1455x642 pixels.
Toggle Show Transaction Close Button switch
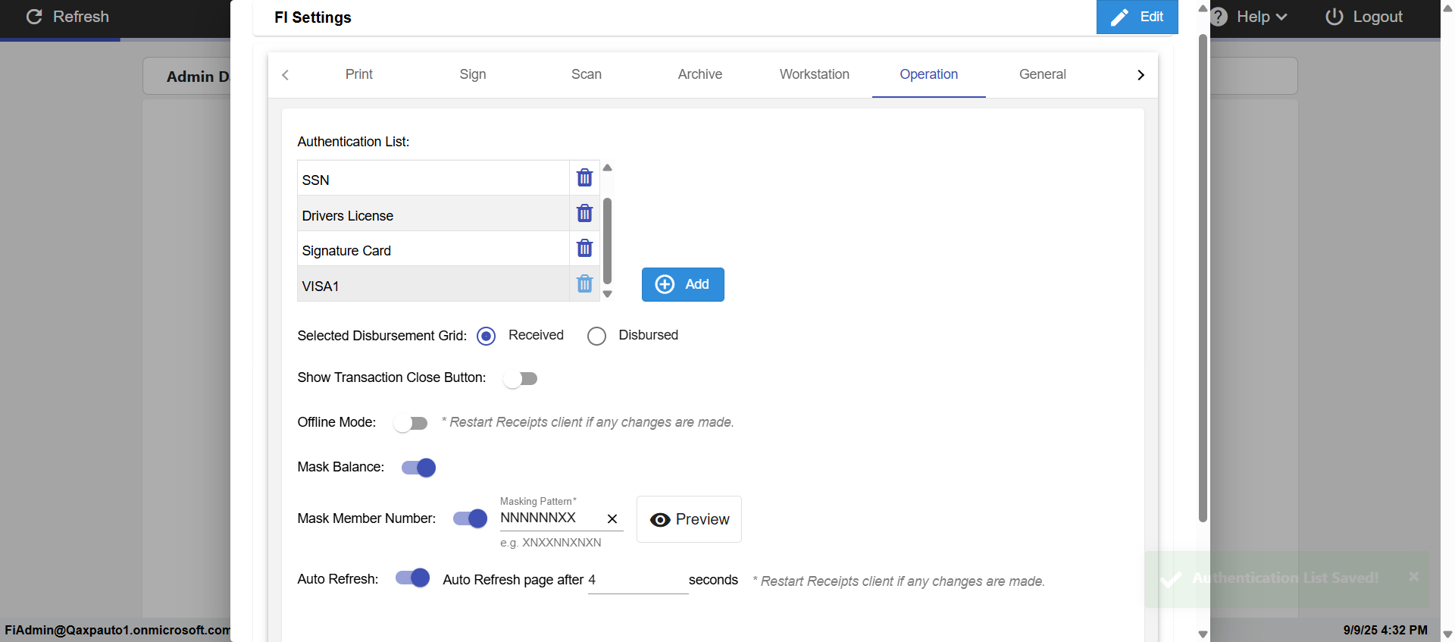click(x=521, y=378)
